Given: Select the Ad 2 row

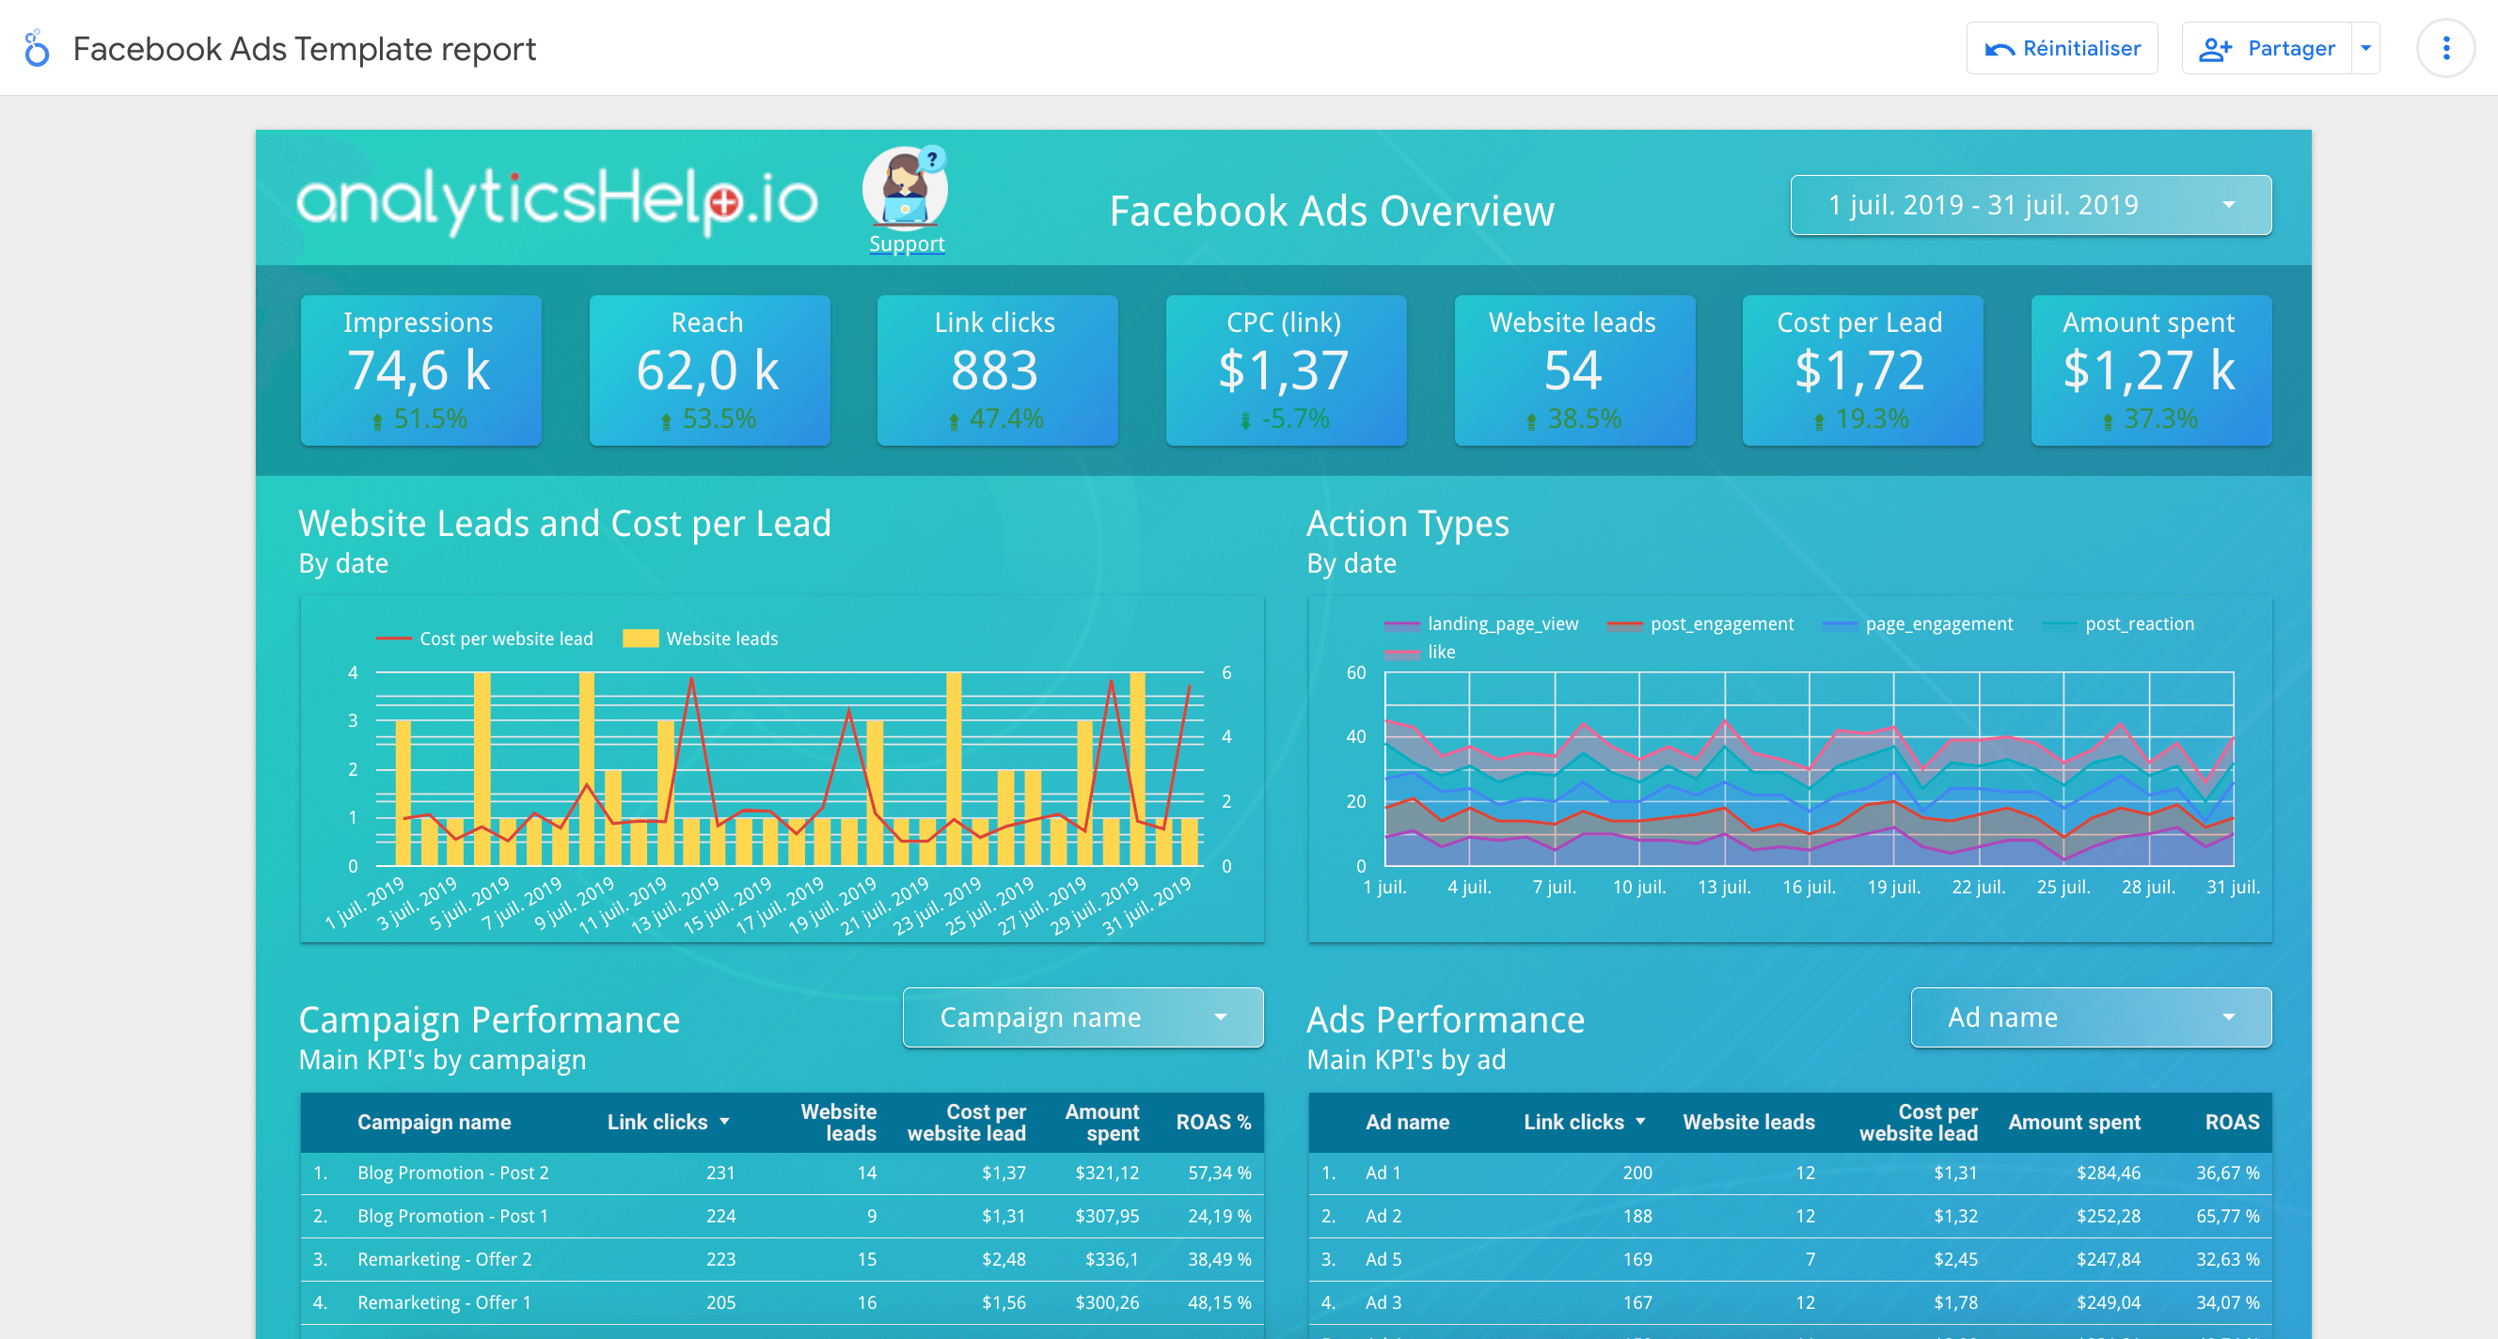Looking at the screenshot, I should pos(1790,1216).
